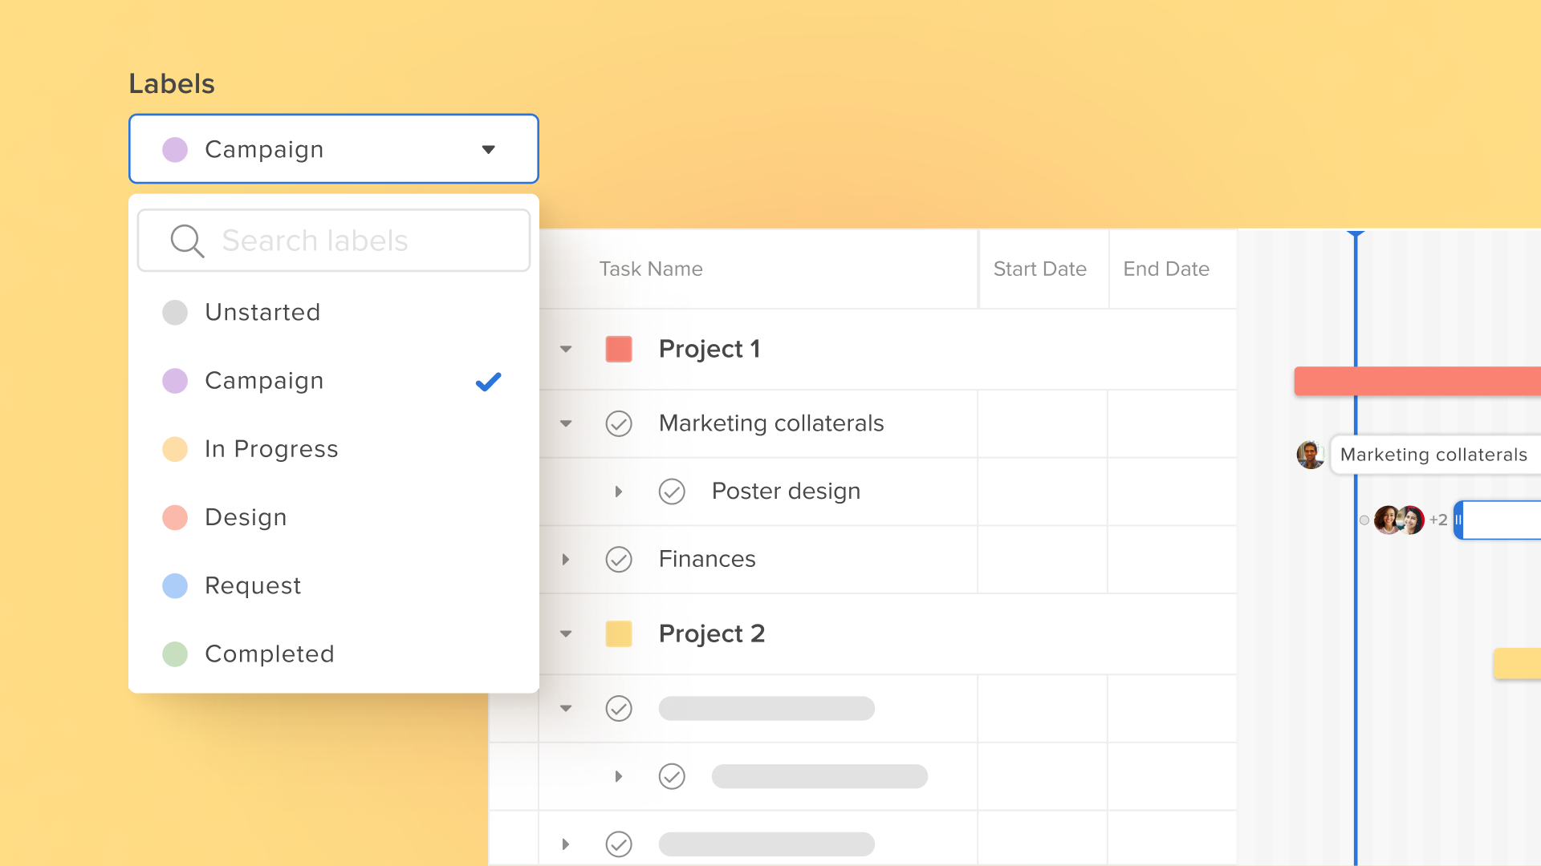Click the green Completed label dot
Viewport: 1541px width, 866px height.
click(x=175, y=654)
